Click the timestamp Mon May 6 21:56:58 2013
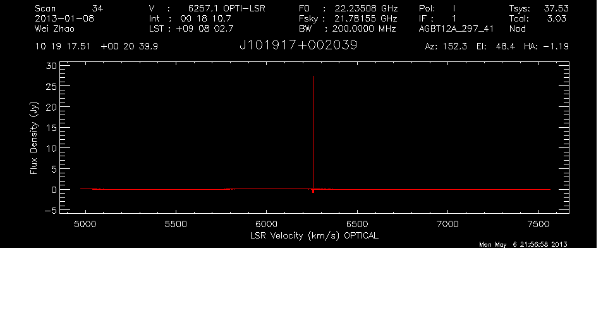Viewport: 608px width, 310px height. tap(523, 244)
